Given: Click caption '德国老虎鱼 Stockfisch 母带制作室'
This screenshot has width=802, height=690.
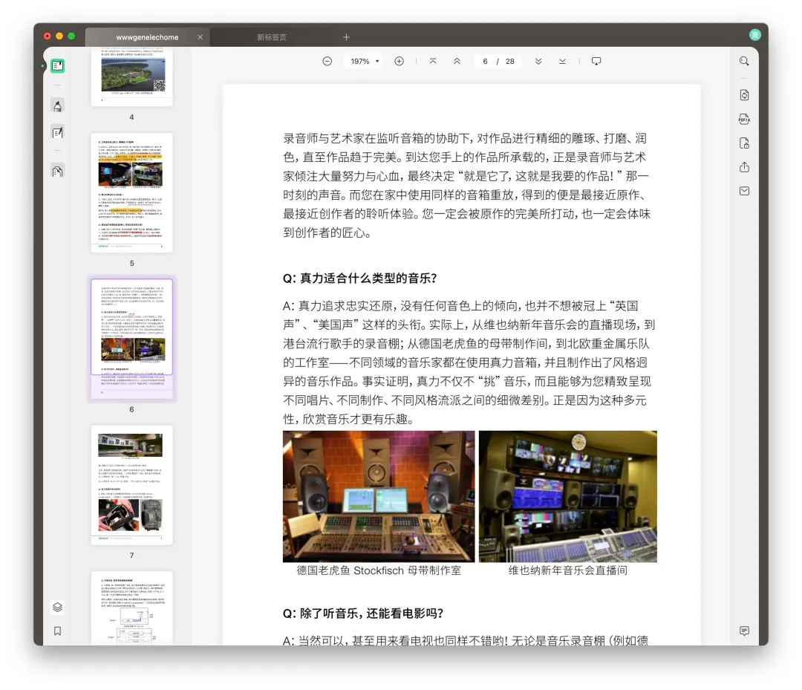Looking at the screenshot, I should tap(379, 570).
